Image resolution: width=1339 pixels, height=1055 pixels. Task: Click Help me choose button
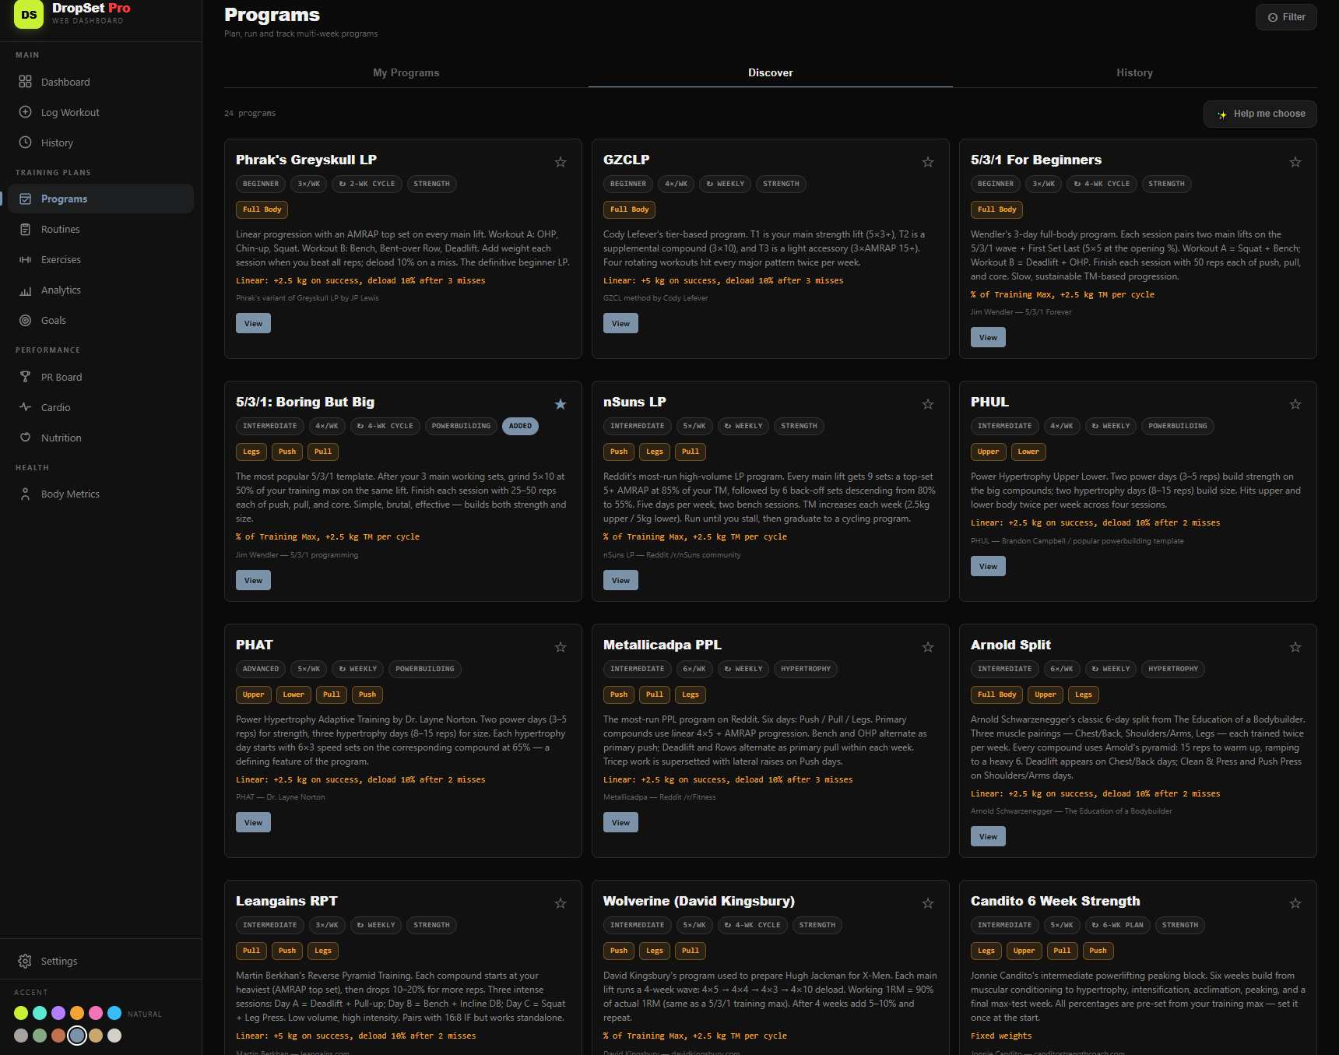click(1260, 114)
